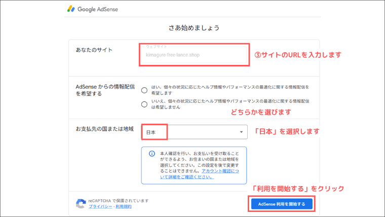
Task: Select 'いいえ' radio to decline information delivery
Action: pos(144,104)
